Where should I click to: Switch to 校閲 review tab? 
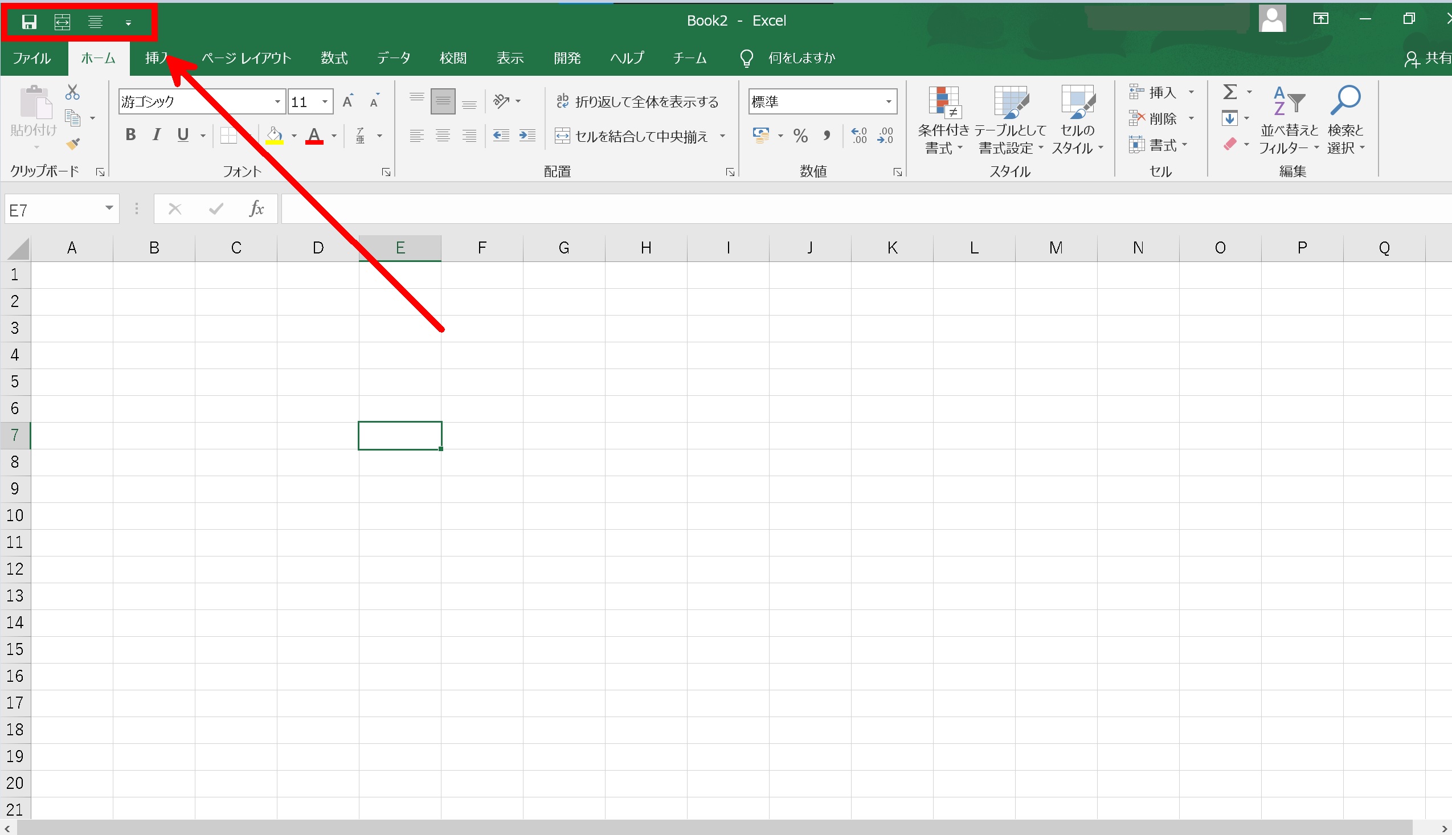point(453,58)
